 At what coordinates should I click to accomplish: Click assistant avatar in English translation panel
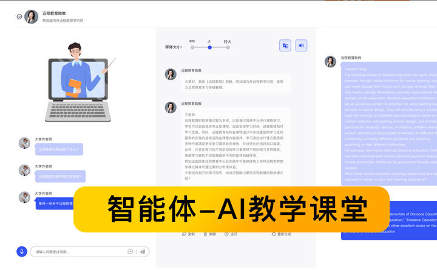(x=330, y=61)
